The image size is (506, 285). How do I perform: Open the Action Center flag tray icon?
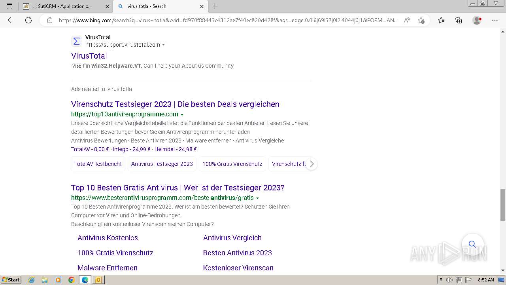click(x=468, y=280)
